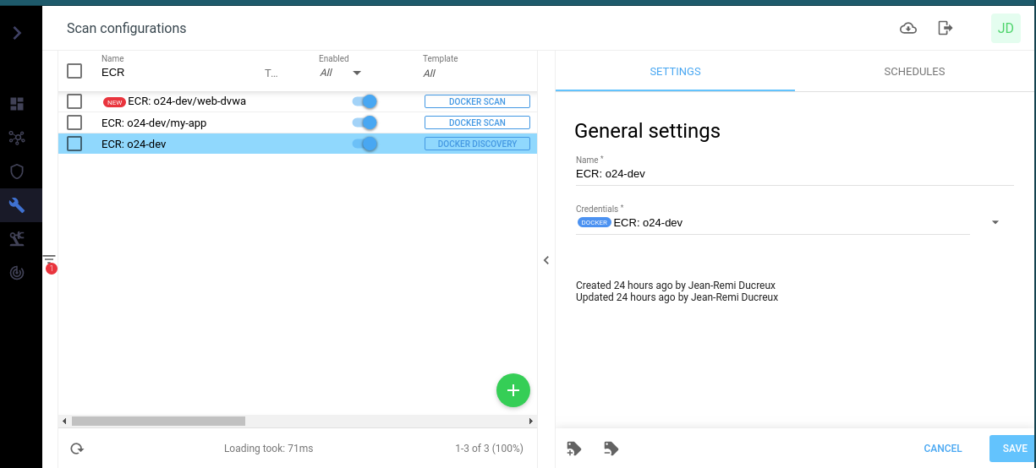
Task: Click the cloud download icon
Action: click(907, 29)
